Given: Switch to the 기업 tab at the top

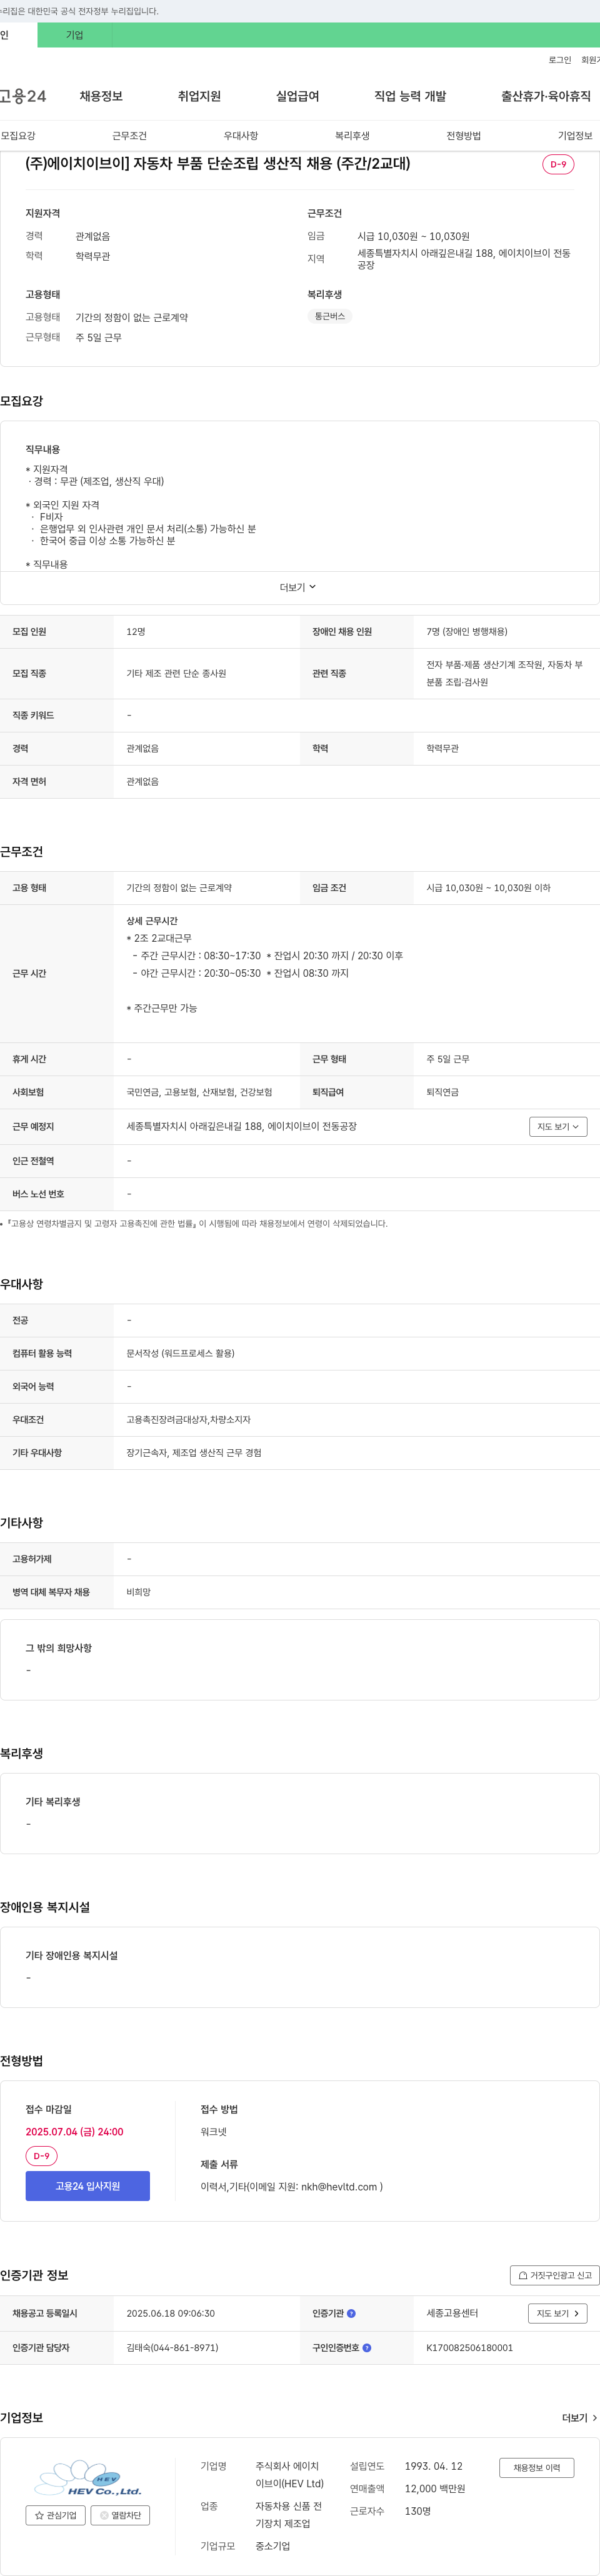Looking at the screenshot, I should [75, 35].
